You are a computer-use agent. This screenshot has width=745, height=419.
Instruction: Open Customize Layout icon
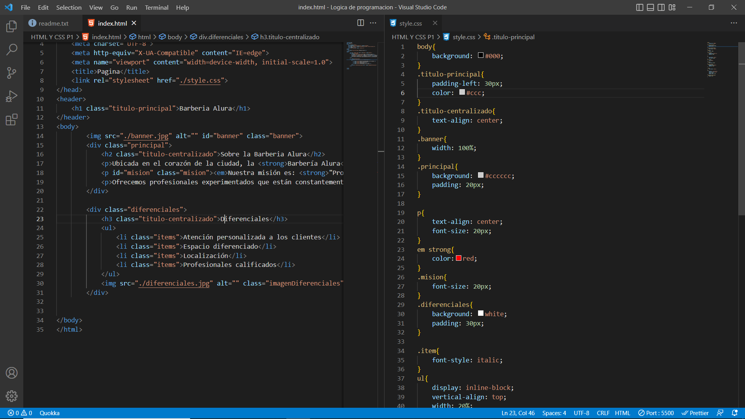pyautogui.click(x=672, y=7)
